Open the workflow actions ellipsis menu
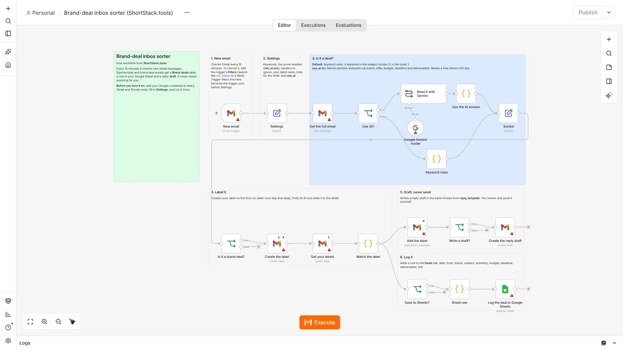The height and width of the screenshot is (350, 623). click(187, 12)
